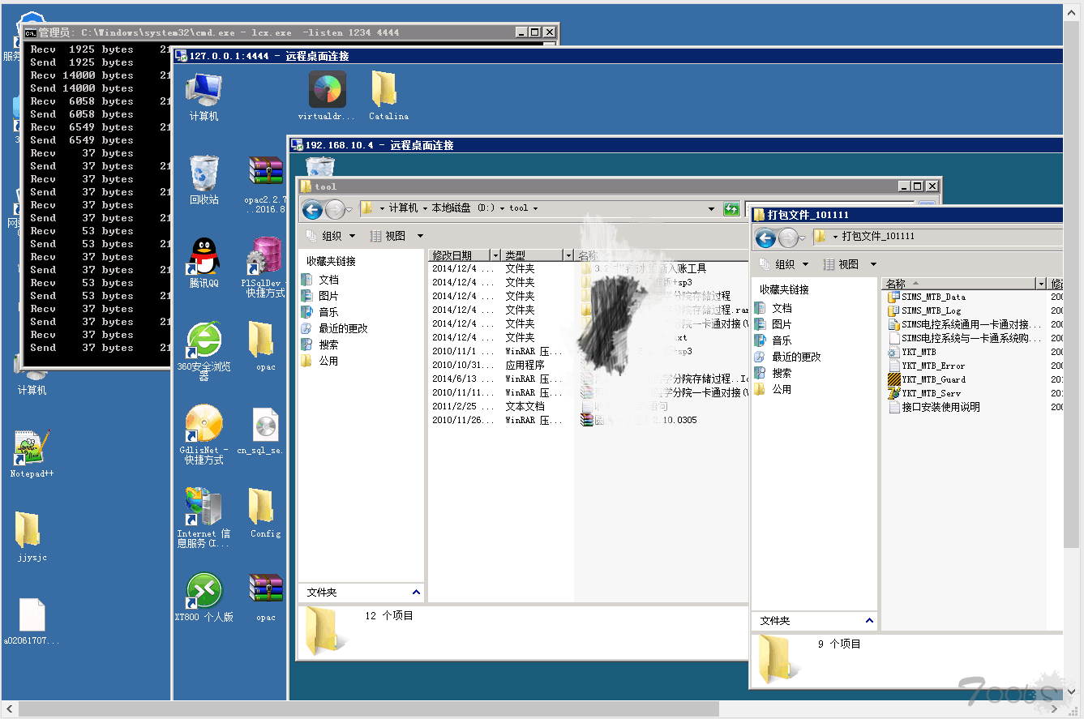This screenshot has width=1084, height=719.
Task: Select the SIMS_MTB_Log folder row
Action: click(925, 310)
